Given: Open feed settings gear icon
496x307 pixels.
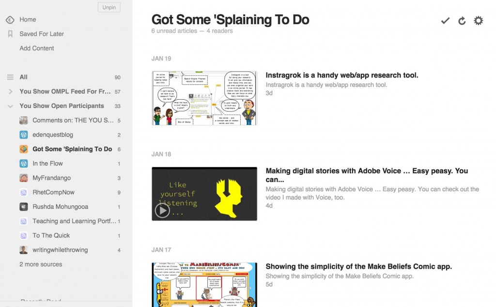Looking at the screenshot, I should point(478,20).
